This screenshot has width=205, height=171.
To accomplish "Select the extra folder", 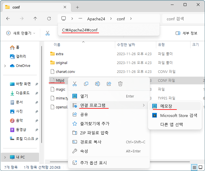I will point(60,54).
